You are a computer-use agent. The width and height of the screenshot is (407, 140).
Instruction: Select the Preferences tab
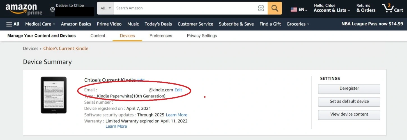click(x=161, y=36)
